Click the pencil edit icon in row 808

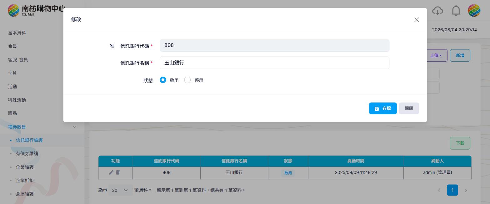pos(111,172)
